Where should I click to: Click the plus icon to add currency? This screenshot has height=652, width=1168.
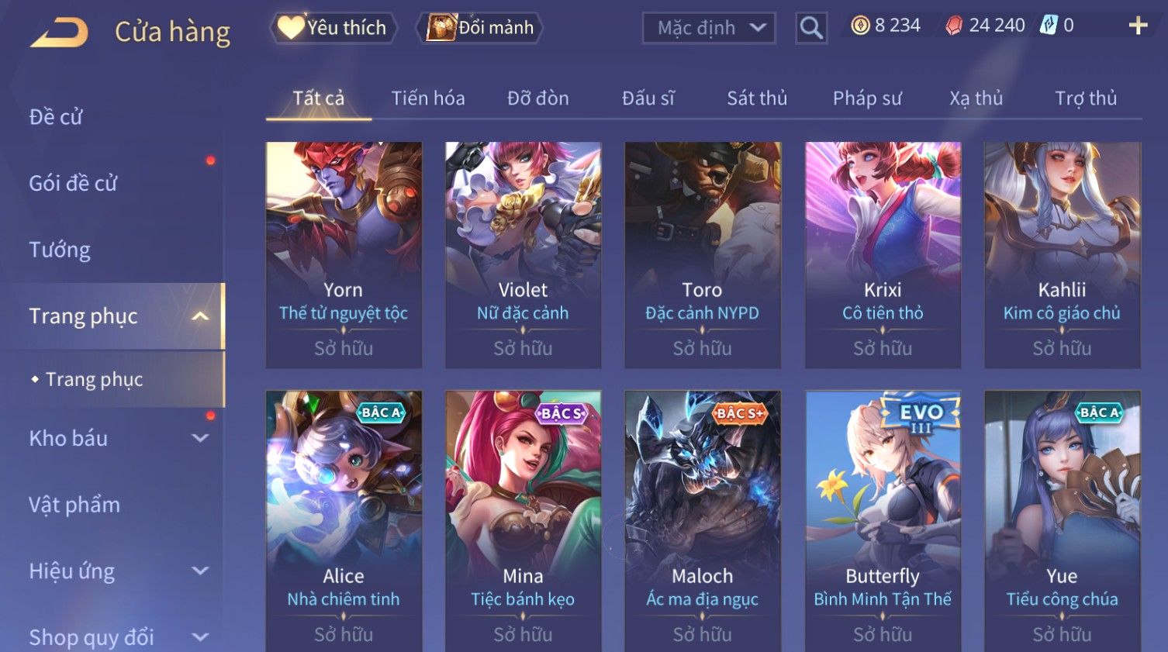click(x=1138, y=26)
